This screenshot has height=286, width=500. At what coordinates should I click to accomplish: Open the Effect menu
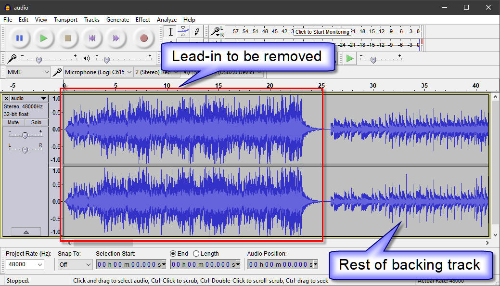[x=142, y=20]
